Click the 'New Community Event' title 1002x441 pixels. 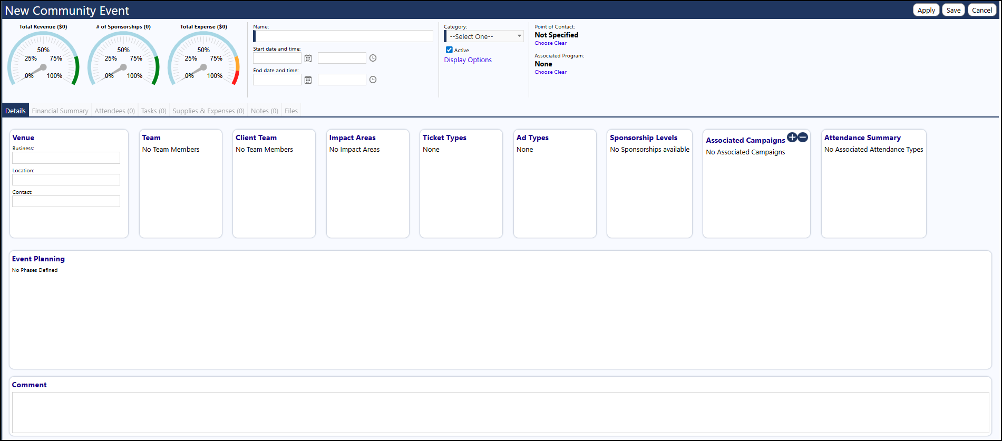click(67, 11)
